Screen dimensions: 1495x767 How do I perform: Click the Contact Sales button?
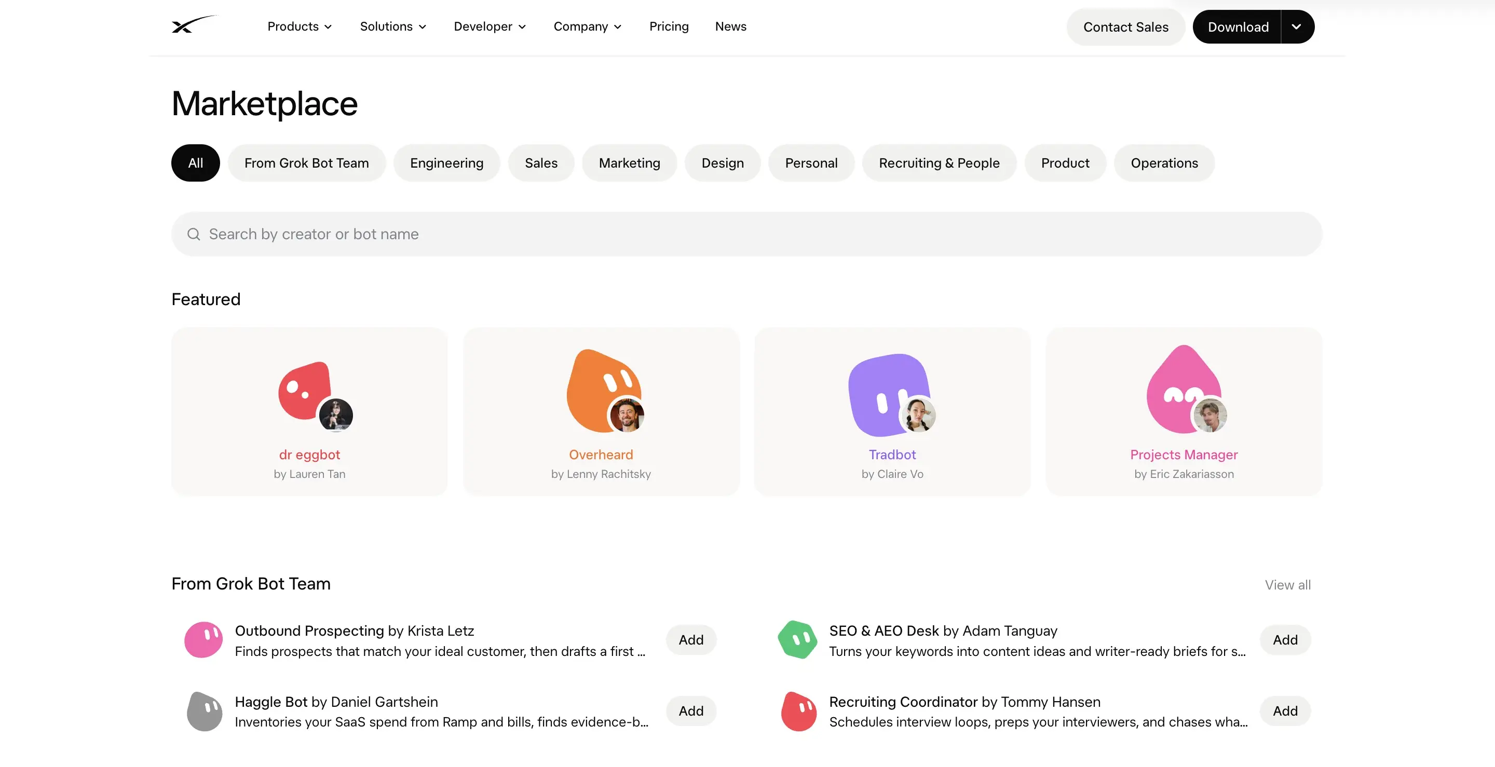click(x=1126, y=26)
